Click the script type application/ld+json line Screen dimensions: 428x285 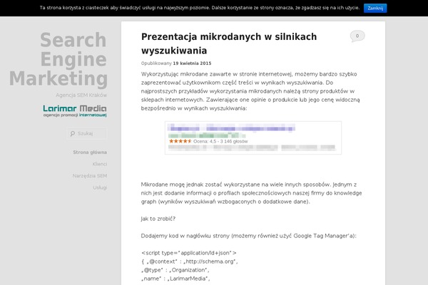[188, 253]
